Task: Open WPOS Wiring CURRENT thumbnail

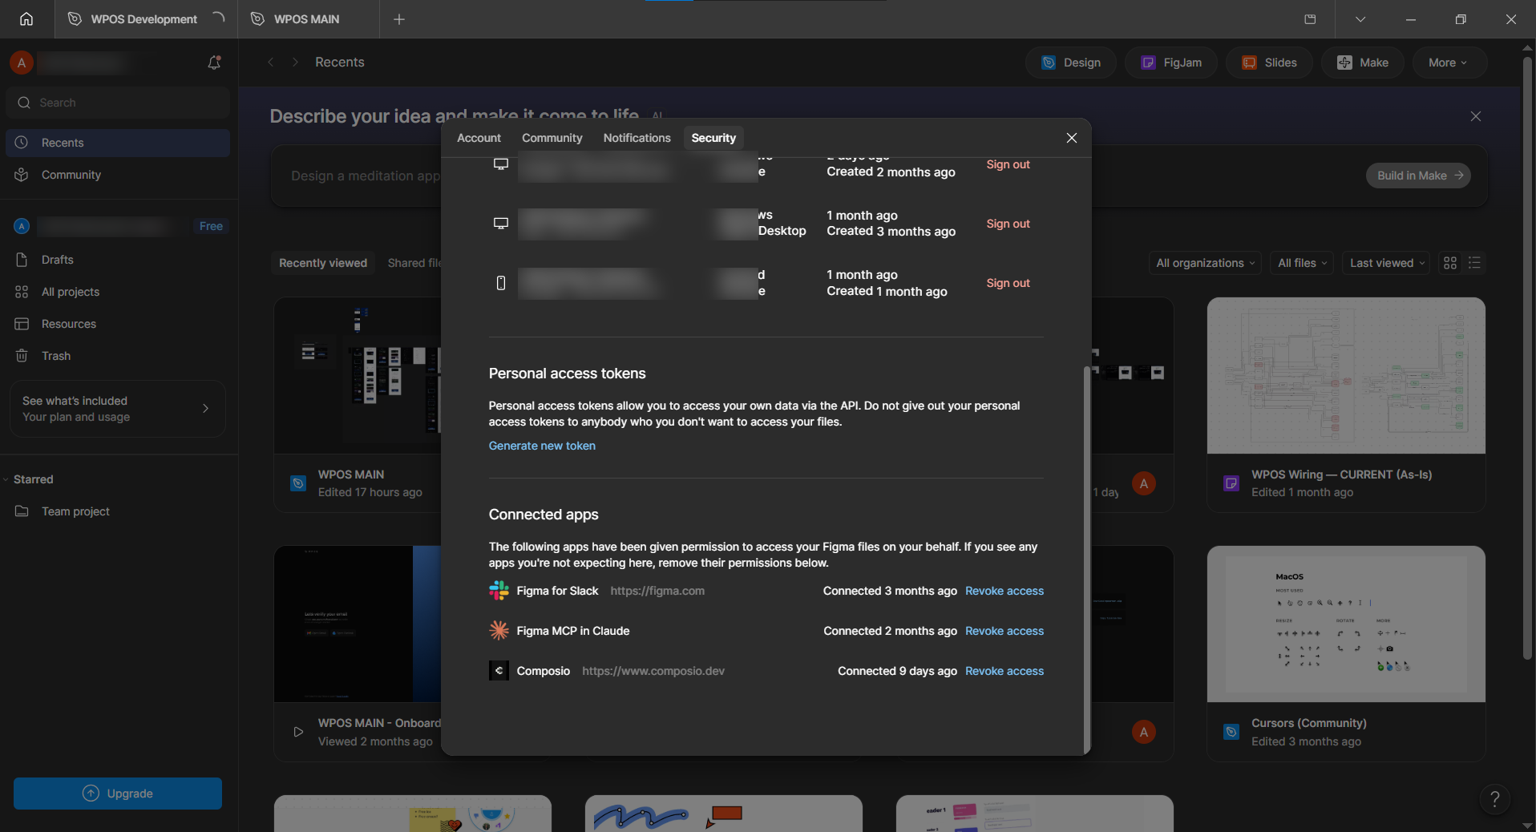Action: [x=1346, y=375]
